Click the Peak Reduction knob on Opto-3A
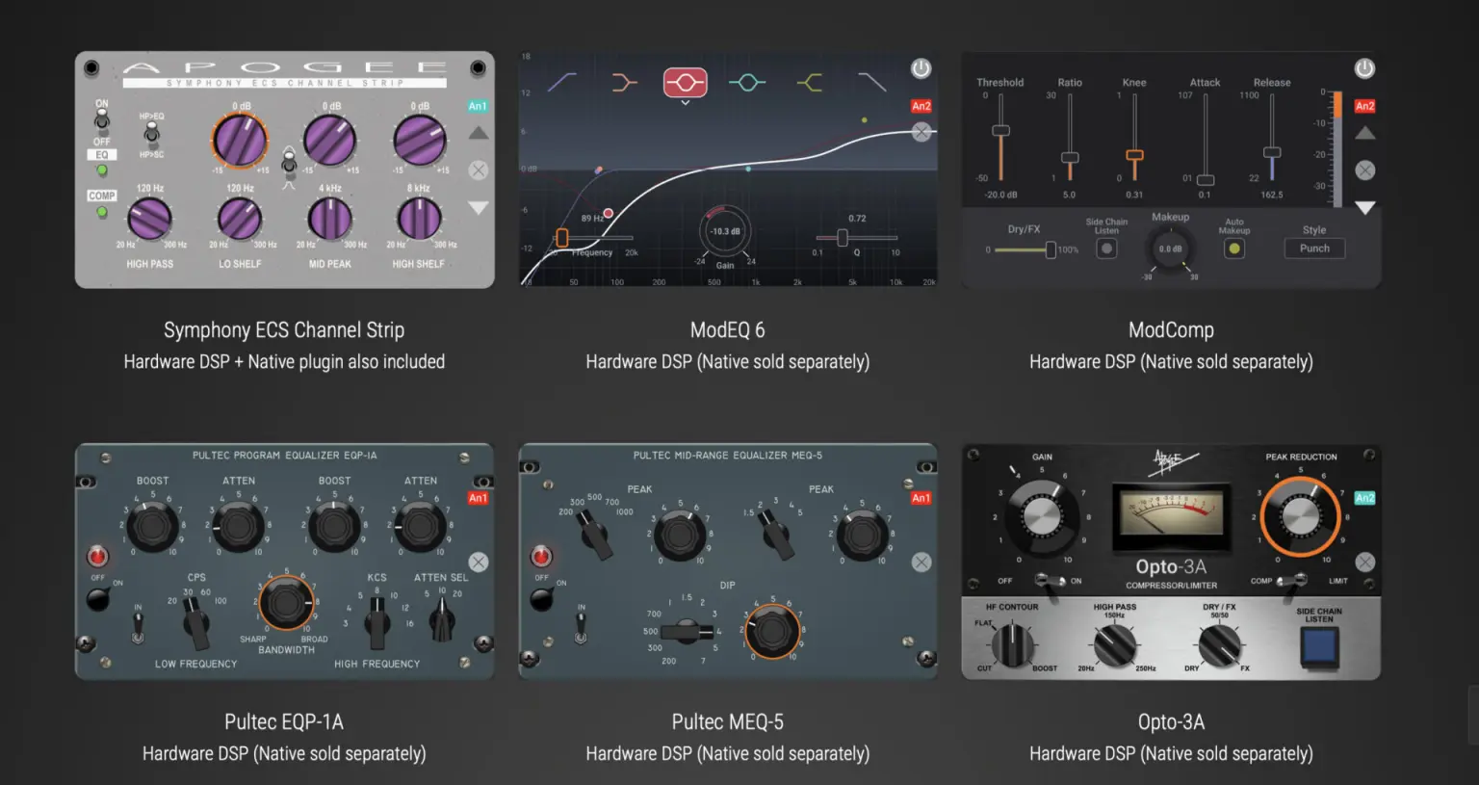The image size is (1479, 785). coord(1300,516)
